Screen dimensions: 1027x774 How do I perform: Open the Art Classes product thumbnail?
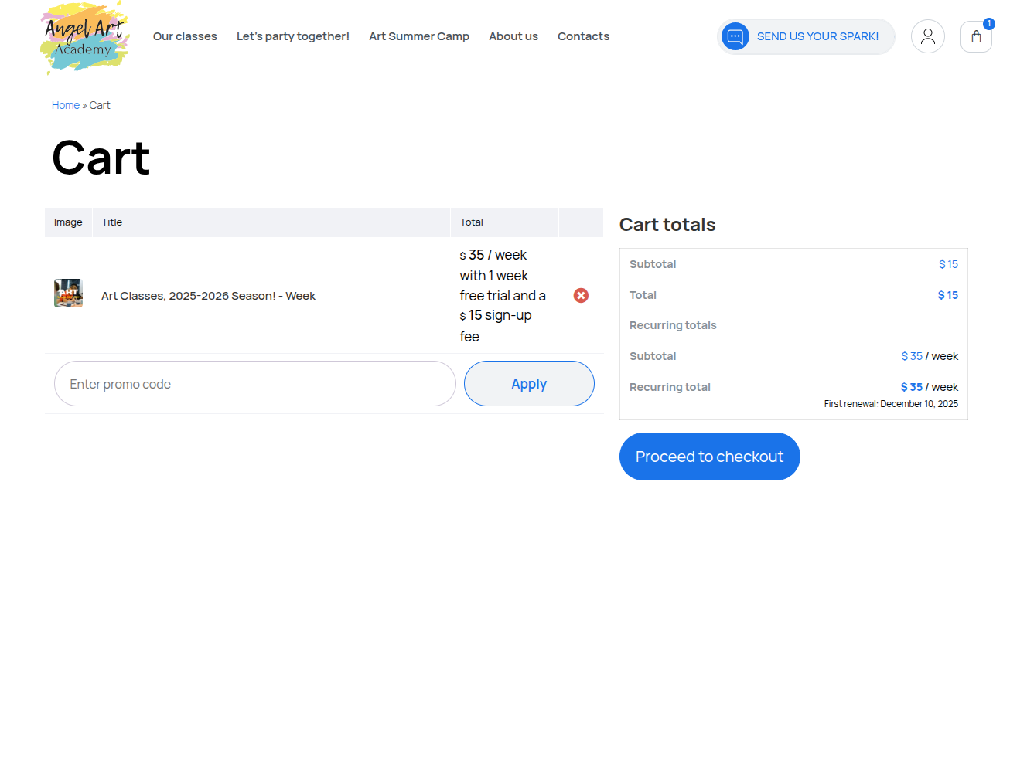tap(68, 294)
